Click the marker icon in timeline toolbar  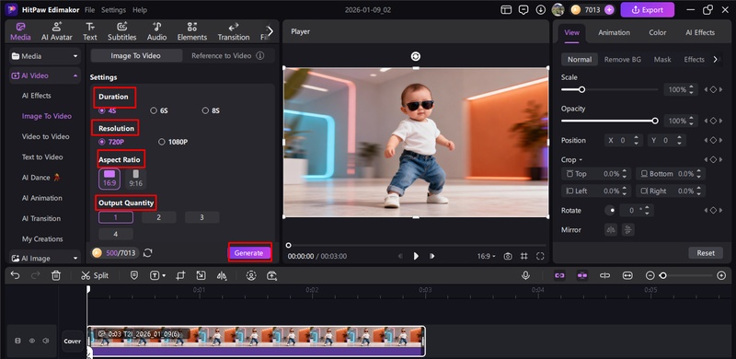pos(134,276)
